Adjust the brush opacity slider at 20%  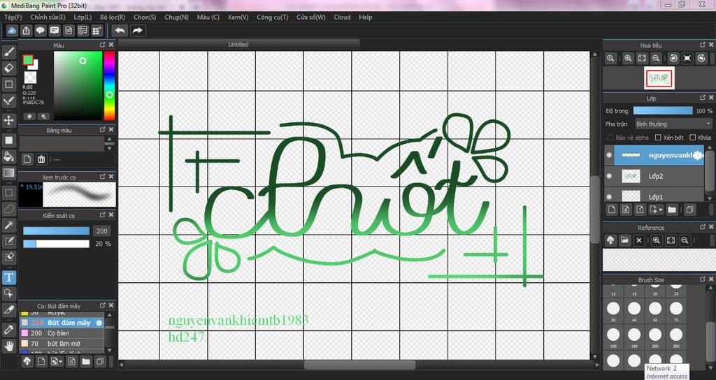(56, 244)
